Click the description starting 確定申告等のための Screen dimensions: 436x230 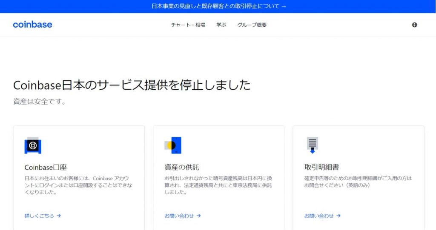[358, 182]
